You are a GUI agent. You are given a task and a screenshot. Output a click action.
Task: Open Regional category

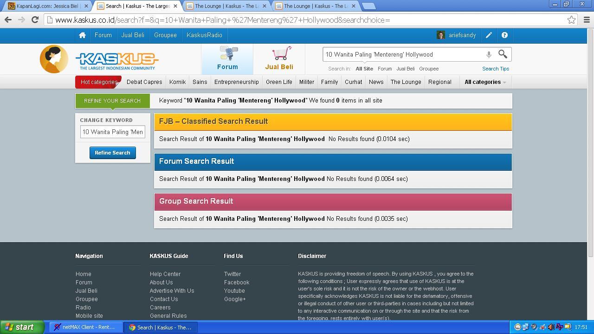(x=440, y=82)
